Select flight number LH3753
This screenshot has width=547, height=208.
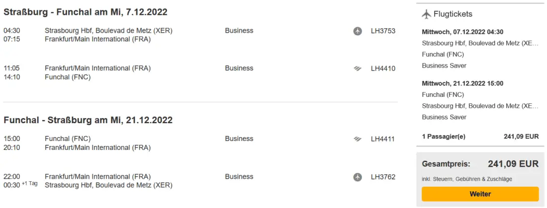[383, 31]
